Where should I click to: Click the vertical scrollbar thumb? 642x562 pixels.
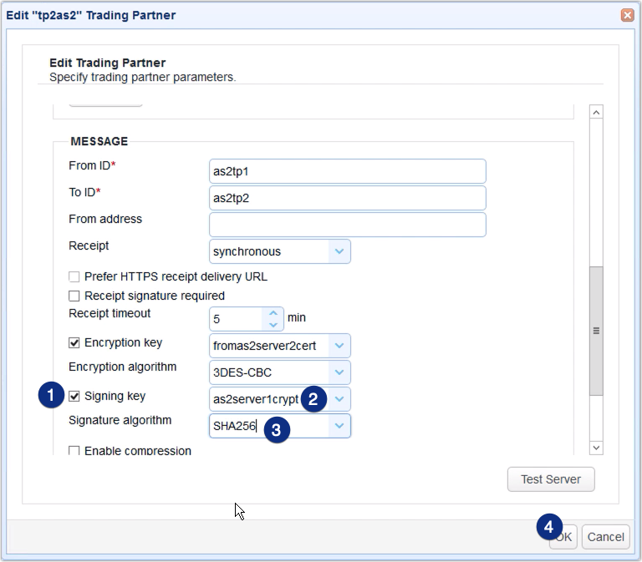596,331
